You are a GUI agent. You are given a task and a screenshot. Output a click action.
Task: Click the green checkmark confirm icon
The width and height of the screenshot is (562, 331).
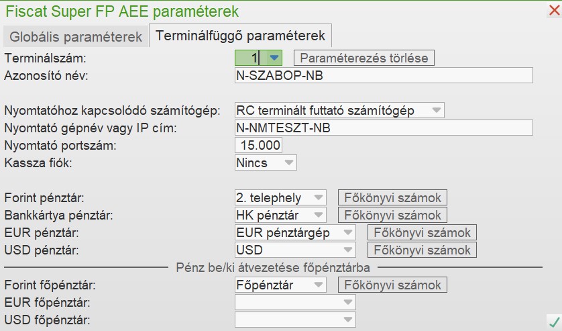click(553, 320)
